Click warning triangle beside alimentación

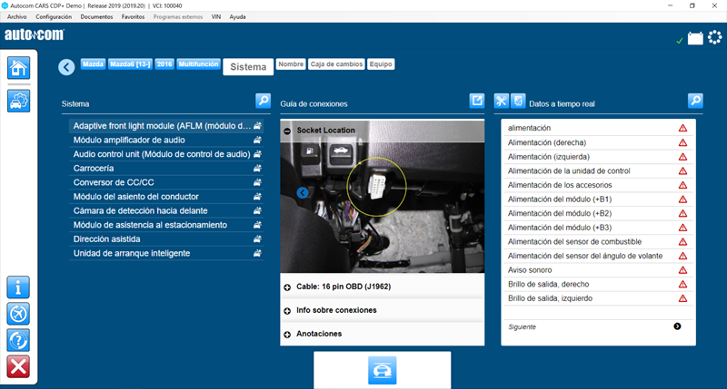pyautogui.click(x=682, y=128)
